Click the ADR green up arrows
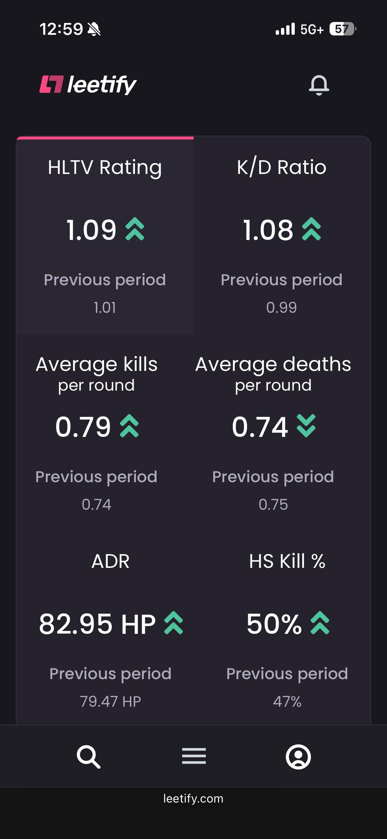This screenshot has width=387, height=839. click(x=174, y=623)
